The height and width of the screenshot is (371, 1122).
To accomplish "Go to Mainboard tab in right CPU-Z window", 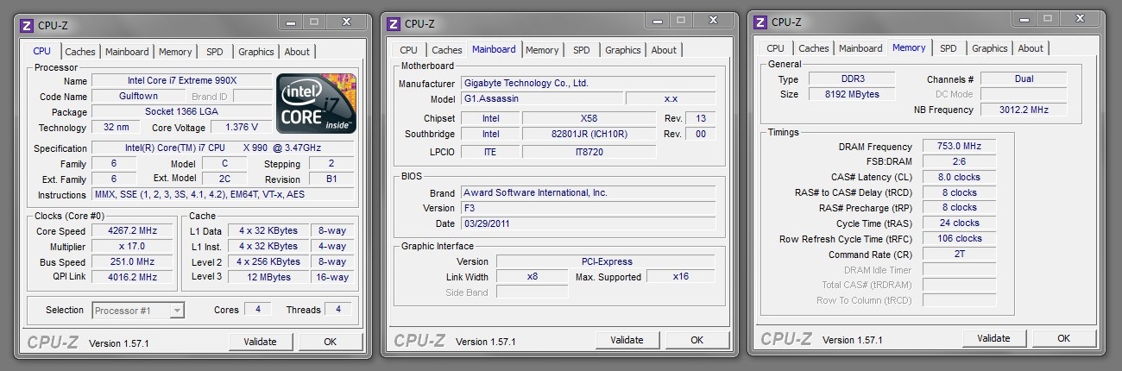I will coord(861,48).
